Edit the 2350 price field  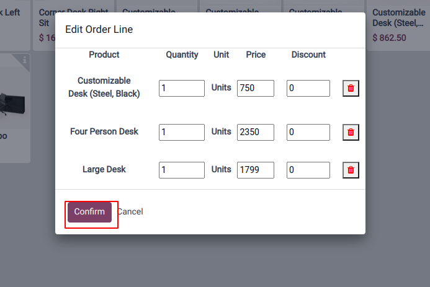point(255,132)
